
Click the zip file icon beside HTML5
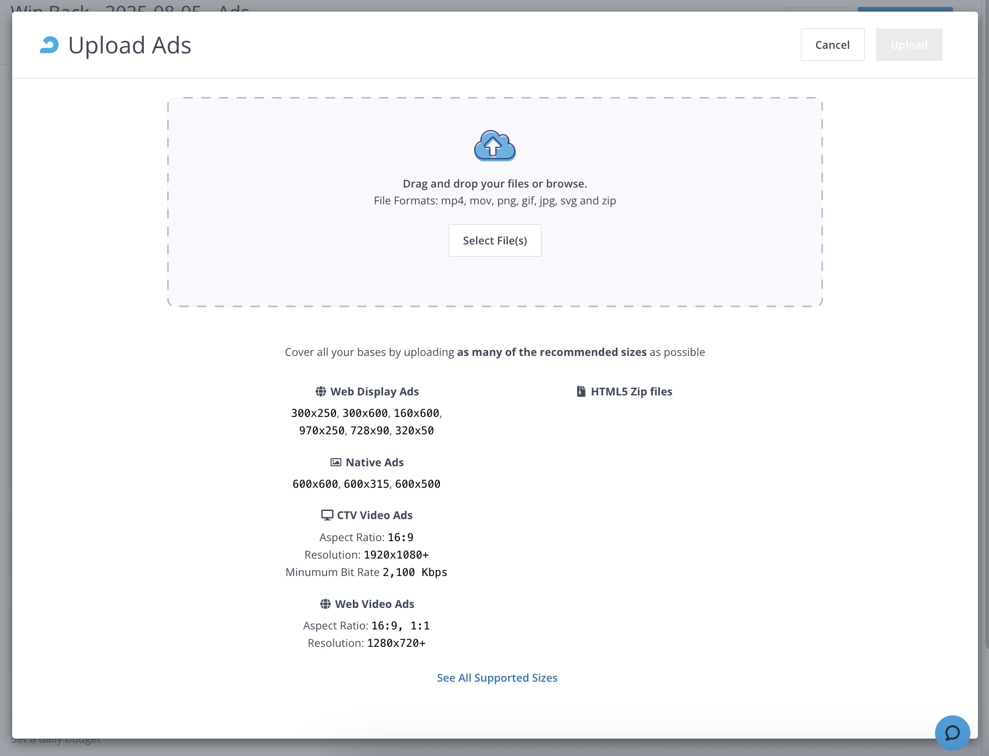581,391
